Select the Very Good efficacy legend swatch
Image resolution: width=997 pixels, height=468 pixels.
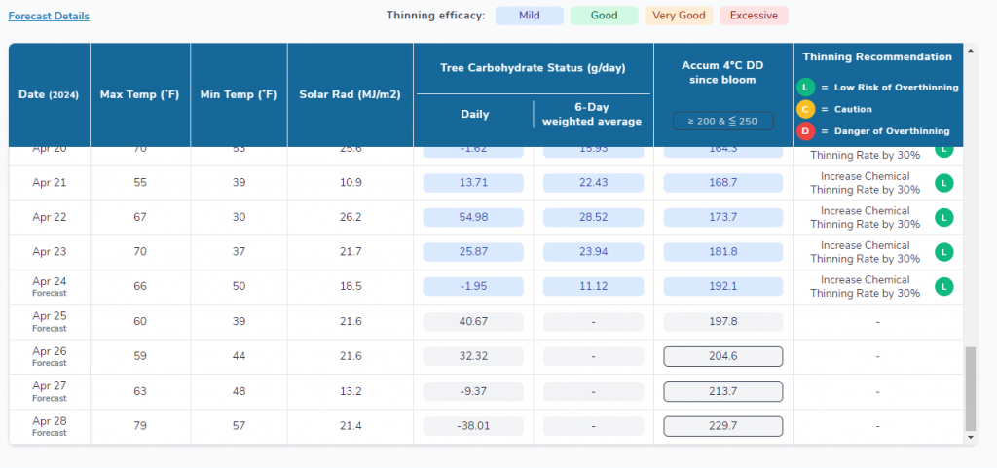(x=679, y=16)
